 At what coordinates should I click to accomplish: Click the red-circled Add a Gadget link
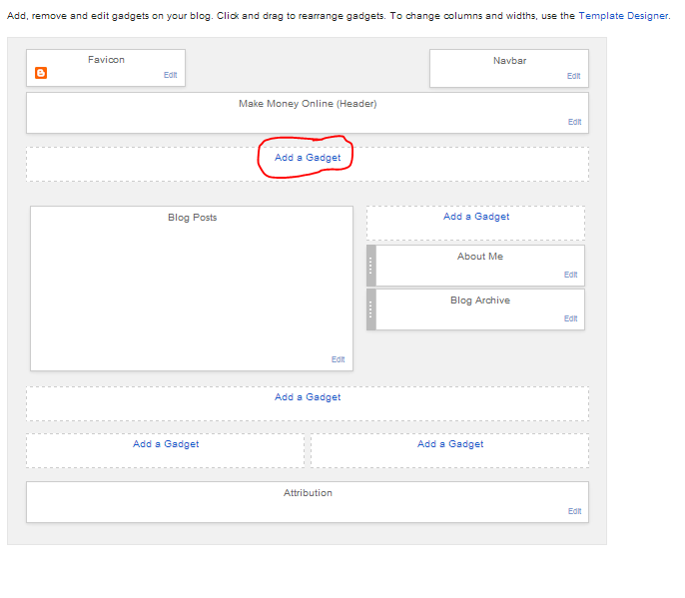308,158
